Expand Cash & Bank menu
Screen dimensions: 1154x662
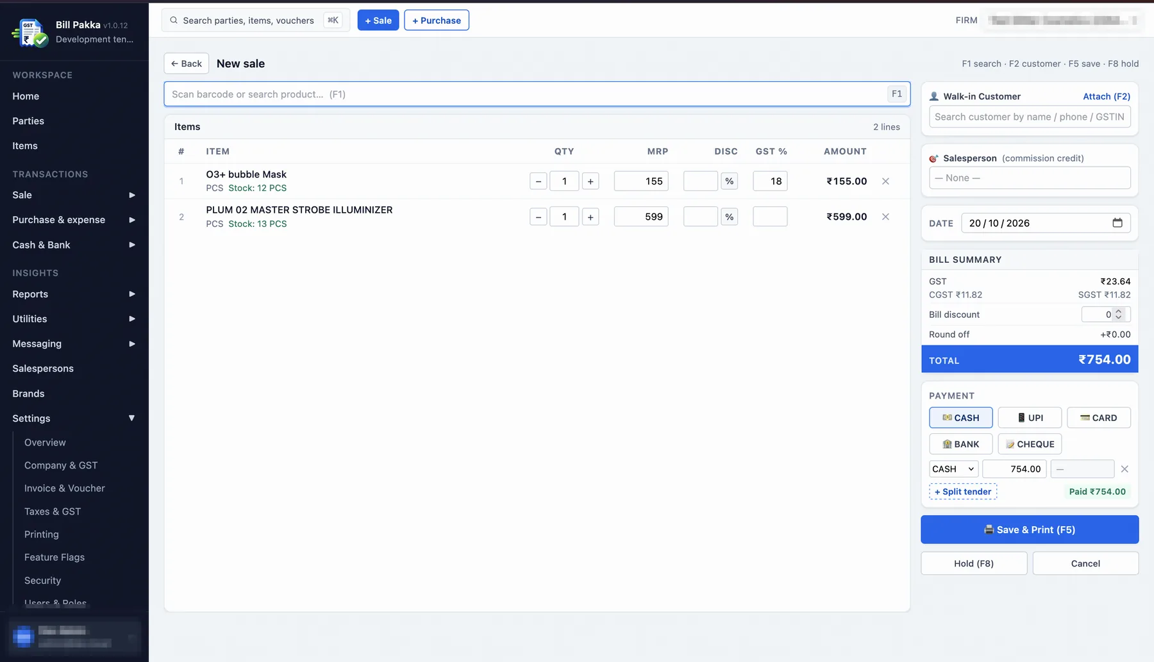point(74,245)
